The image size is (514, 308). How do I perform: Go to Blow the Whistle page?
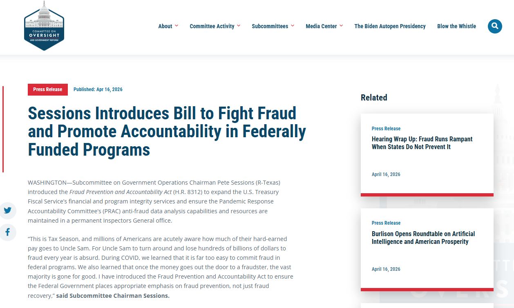(x=456, y=26)
